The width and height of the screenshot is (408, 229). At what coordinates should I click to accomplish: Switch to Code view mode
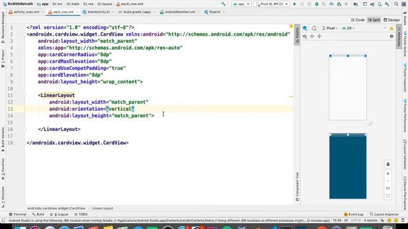tap(358, 20)
